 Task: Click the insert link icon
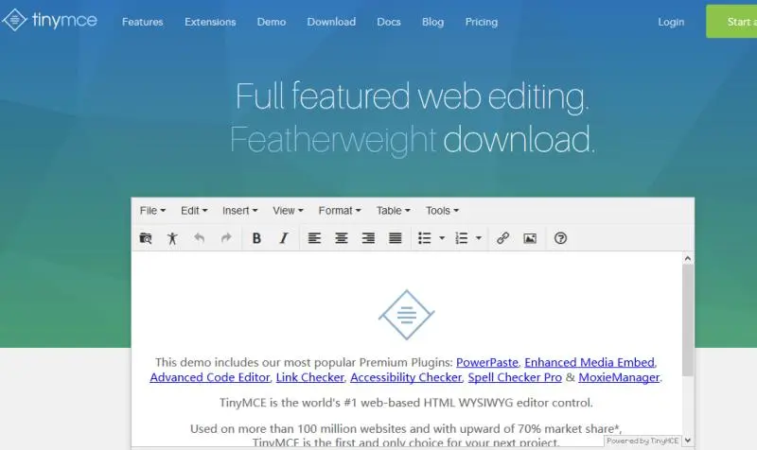(x=503, y=238)
